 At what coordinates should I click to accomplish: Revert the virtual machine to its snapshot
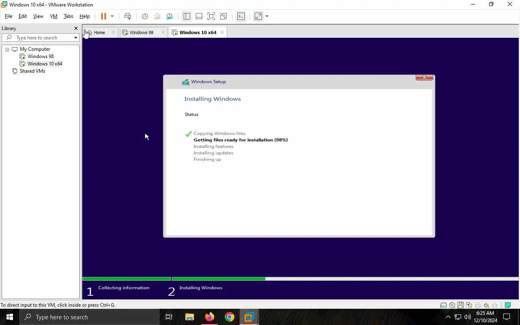coord(157,16)
